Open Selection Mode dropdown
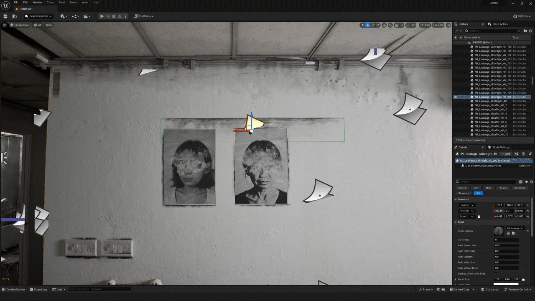 click(x=38, y=16)
